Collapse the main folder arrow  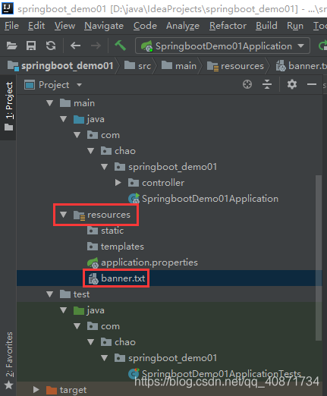point(50,103)
